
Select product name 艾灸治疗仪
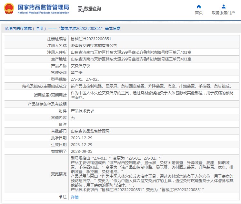pos(80,66)
